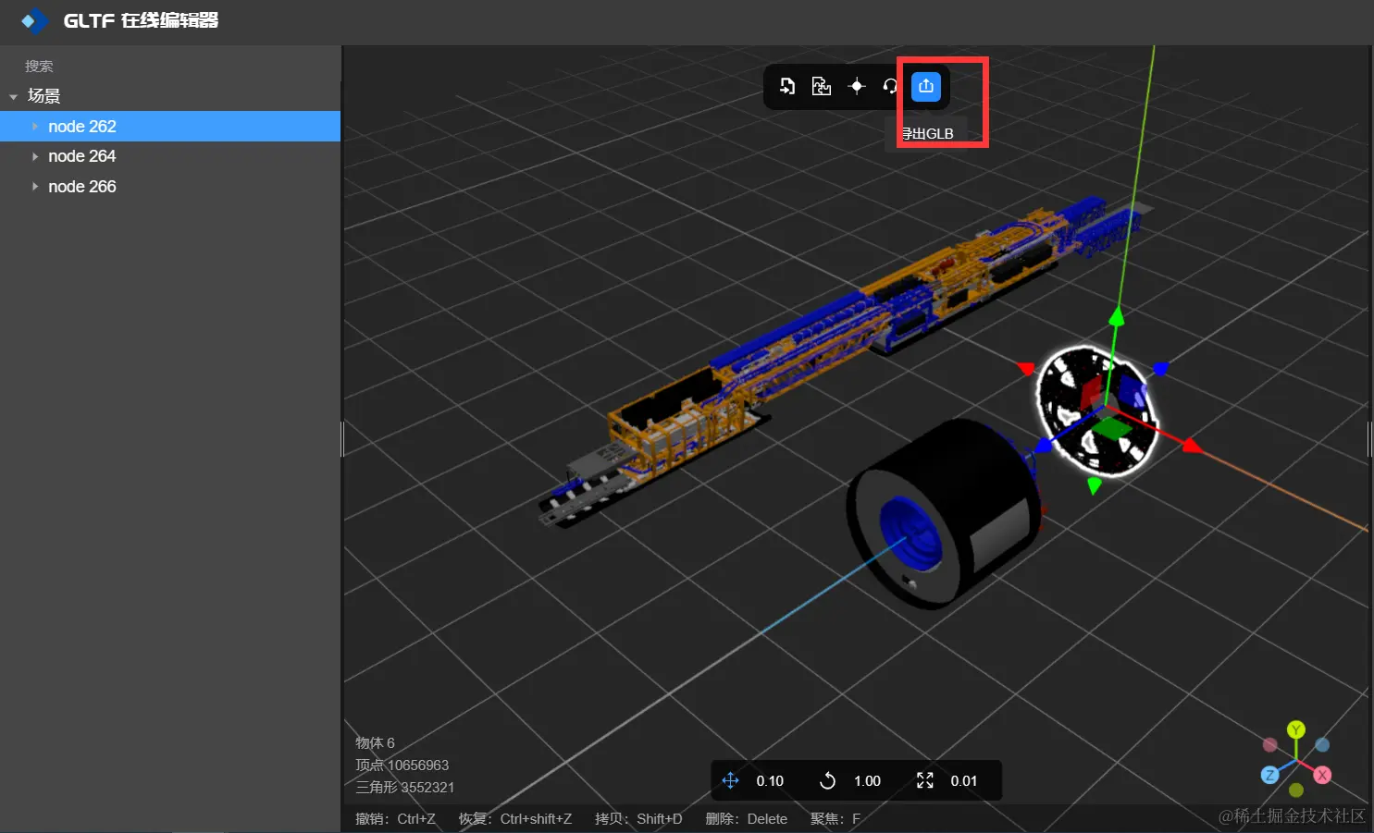Activate the scale mode icon
The height and width of the screenshot is (833, 1374).
point(924,780)
